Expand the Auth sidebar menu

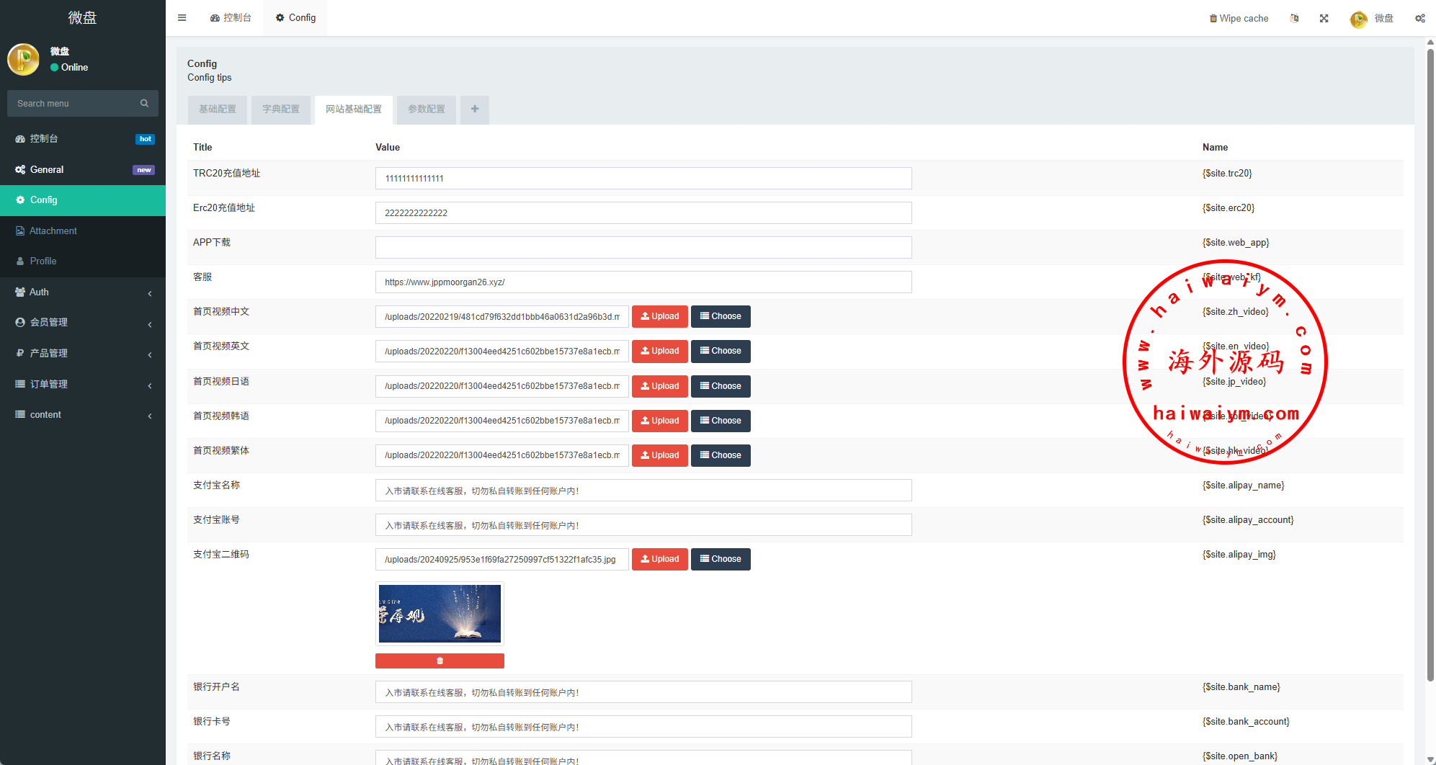[83, 292]
